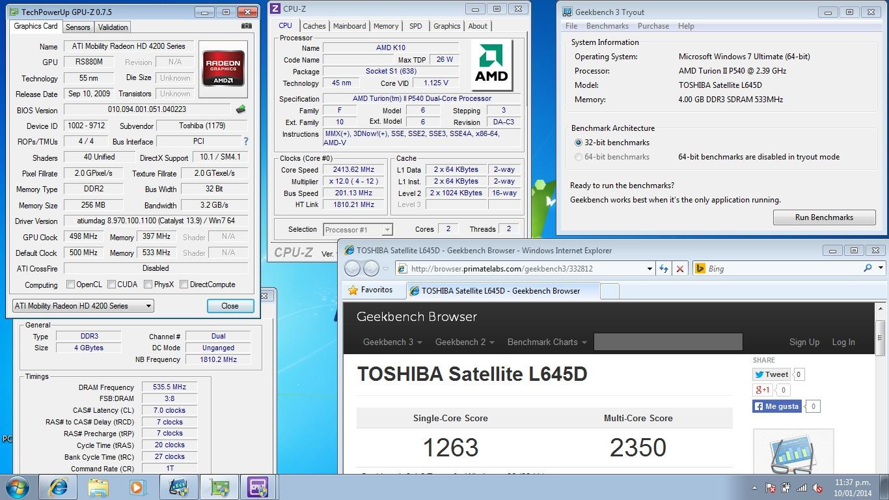The width and height of the screenshot is (889, 500).
Task: Click the red stop icon in IE
Action: tap(680, 268)
